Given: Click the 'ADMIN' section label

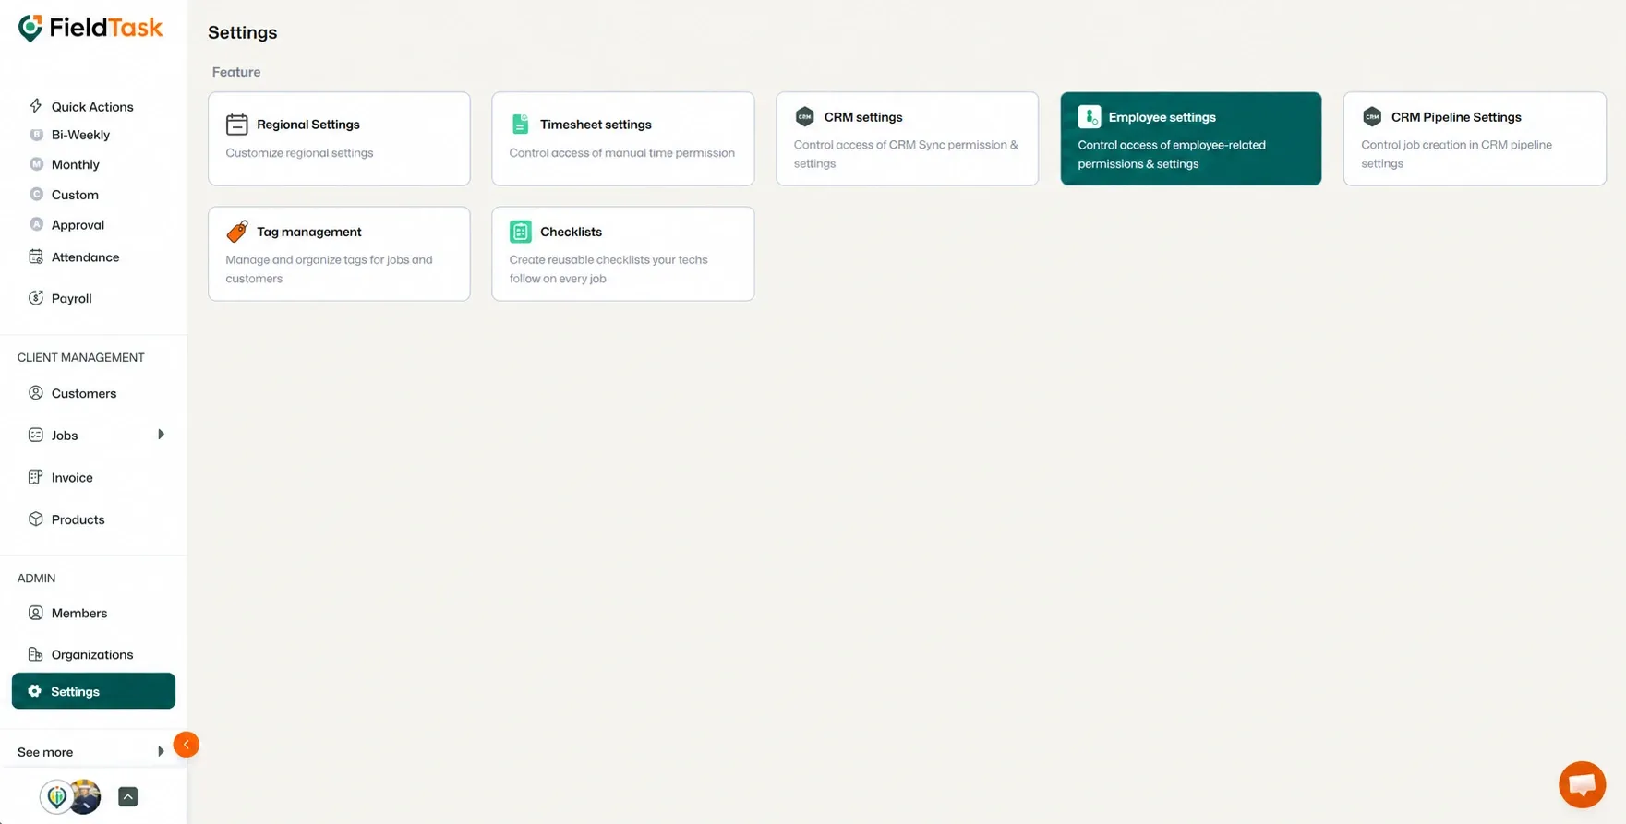Looking at the screenshot, I should (36, 578).
